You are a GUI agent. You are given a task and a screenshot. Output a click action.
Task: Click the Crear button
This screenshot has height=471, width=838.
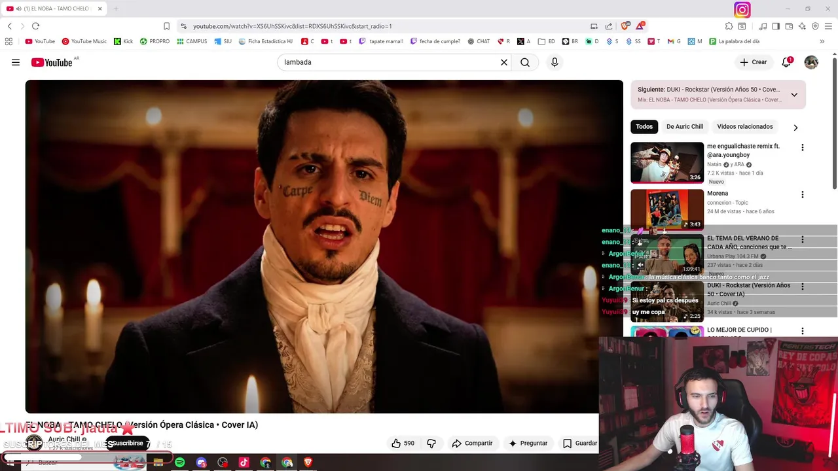[753, 62]
